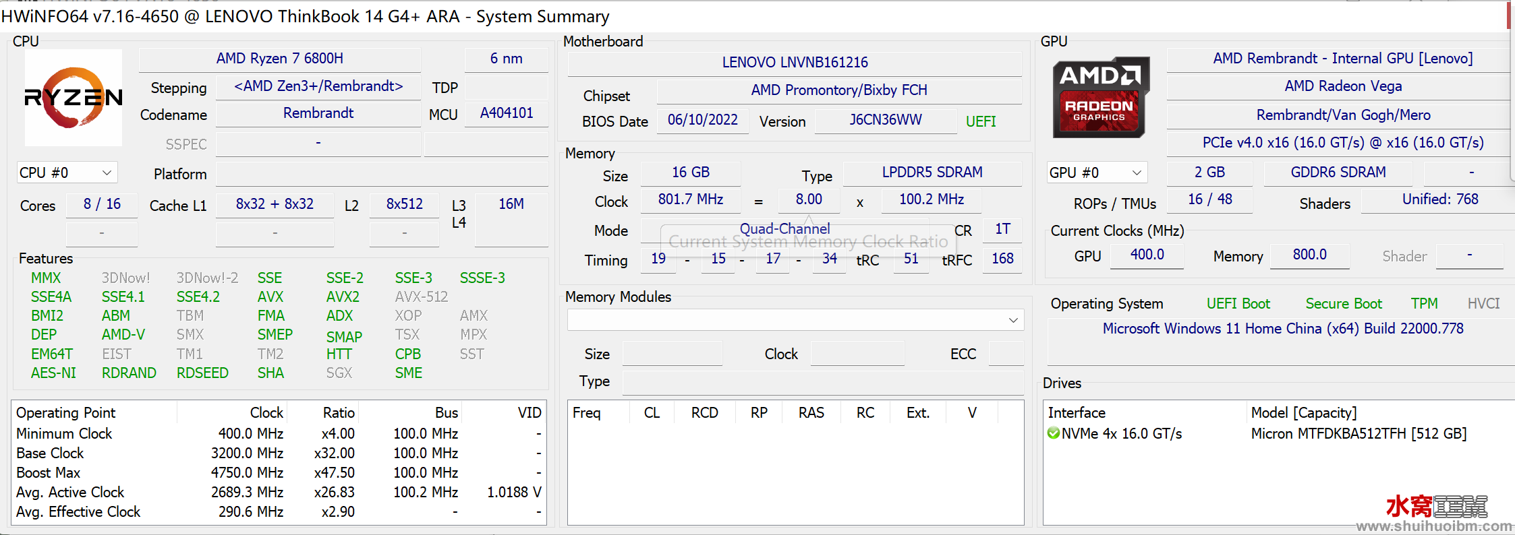Click the MCU value A404101
The width and height of the screenshot is (1515, 535).
click(x=506, y=113)
